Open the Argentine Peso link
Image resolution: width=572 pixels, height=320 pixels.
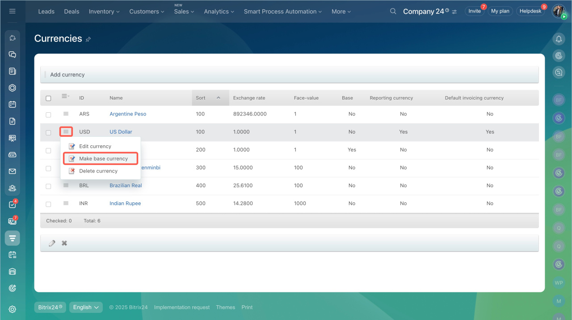tap(128, 114)
